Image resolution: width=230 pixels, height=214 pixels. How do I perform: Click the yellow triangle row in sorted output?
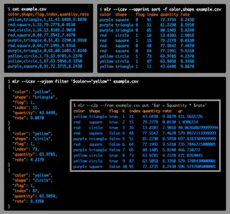point(147,67)
